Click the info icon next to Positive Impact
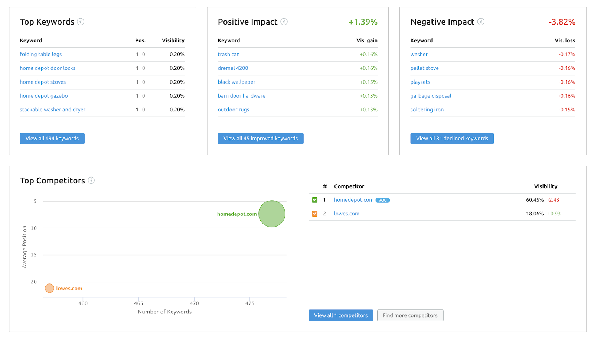594x338 pixels. [x=284, y=22]
